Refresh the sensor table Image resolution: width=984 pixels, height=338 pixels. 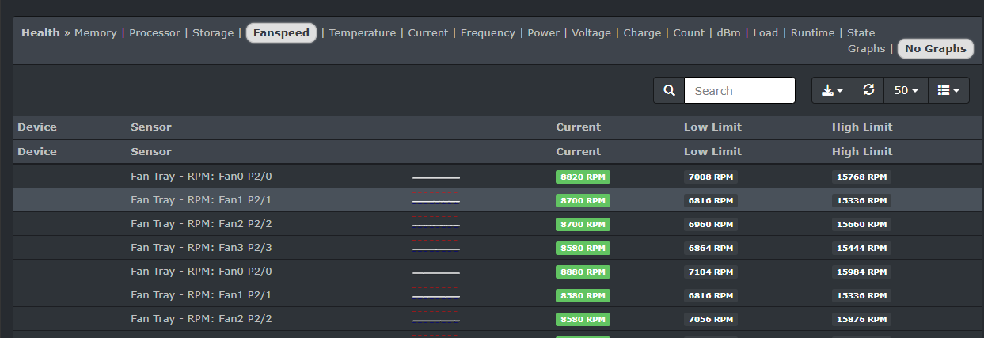point(868,90)
